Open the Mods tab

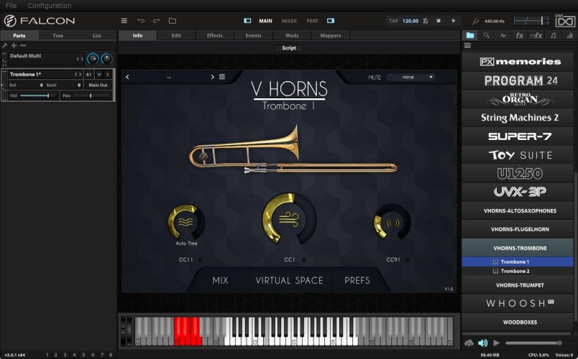(x=292, y=35)
